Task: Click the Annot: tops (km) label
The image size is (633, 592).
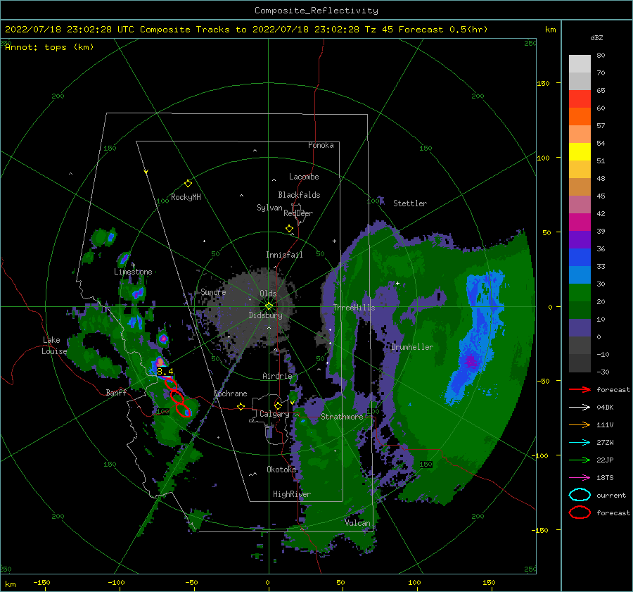Action: [x=49, y=47]
